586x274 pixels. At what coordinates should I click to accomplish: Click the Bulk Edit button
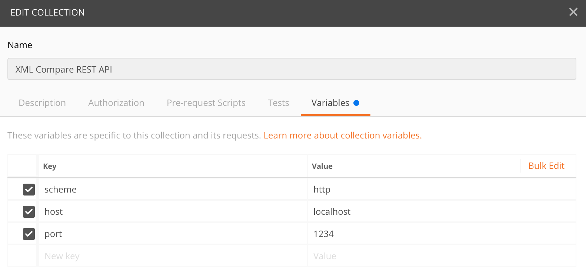pos(546,166)
